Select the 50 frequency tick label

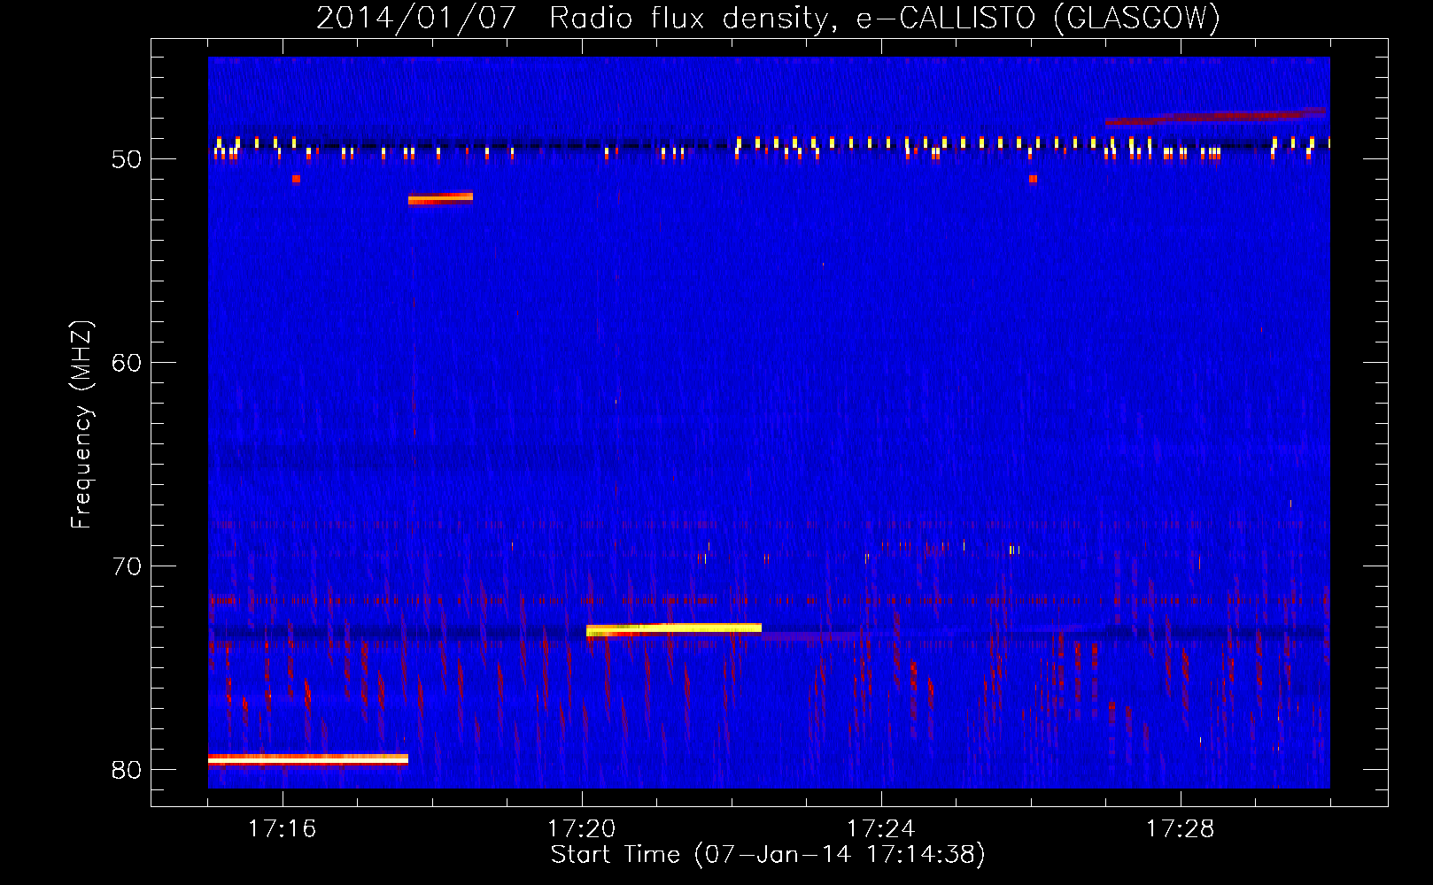click(x=127, y=159)
